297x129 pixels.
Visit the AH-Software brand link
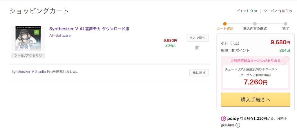pos(60,35)
